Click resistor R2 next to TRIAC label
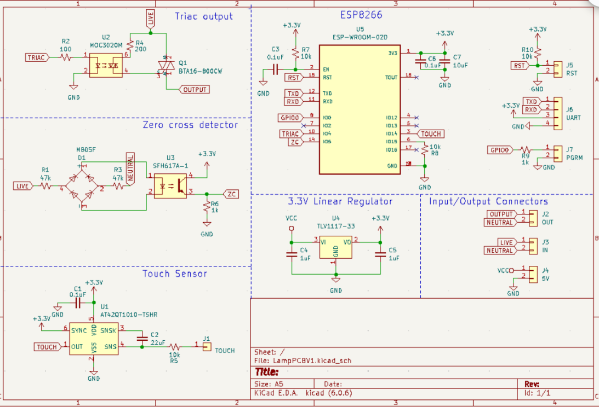This screenshot has width=599, height=407. (x=66, y=57)
